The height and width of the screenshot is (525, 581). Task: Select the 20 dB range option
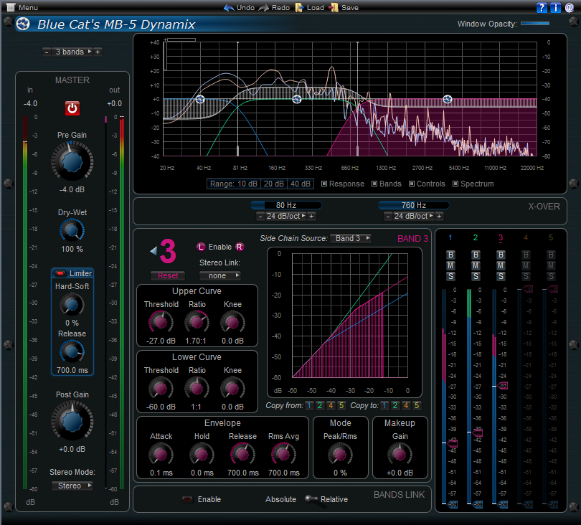pyautogui.click(x=274, y=184)
